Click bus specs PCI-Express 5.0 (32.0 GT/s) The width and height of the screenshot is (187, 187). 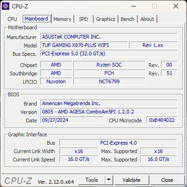pyautogui.click(x=109, y=53)
